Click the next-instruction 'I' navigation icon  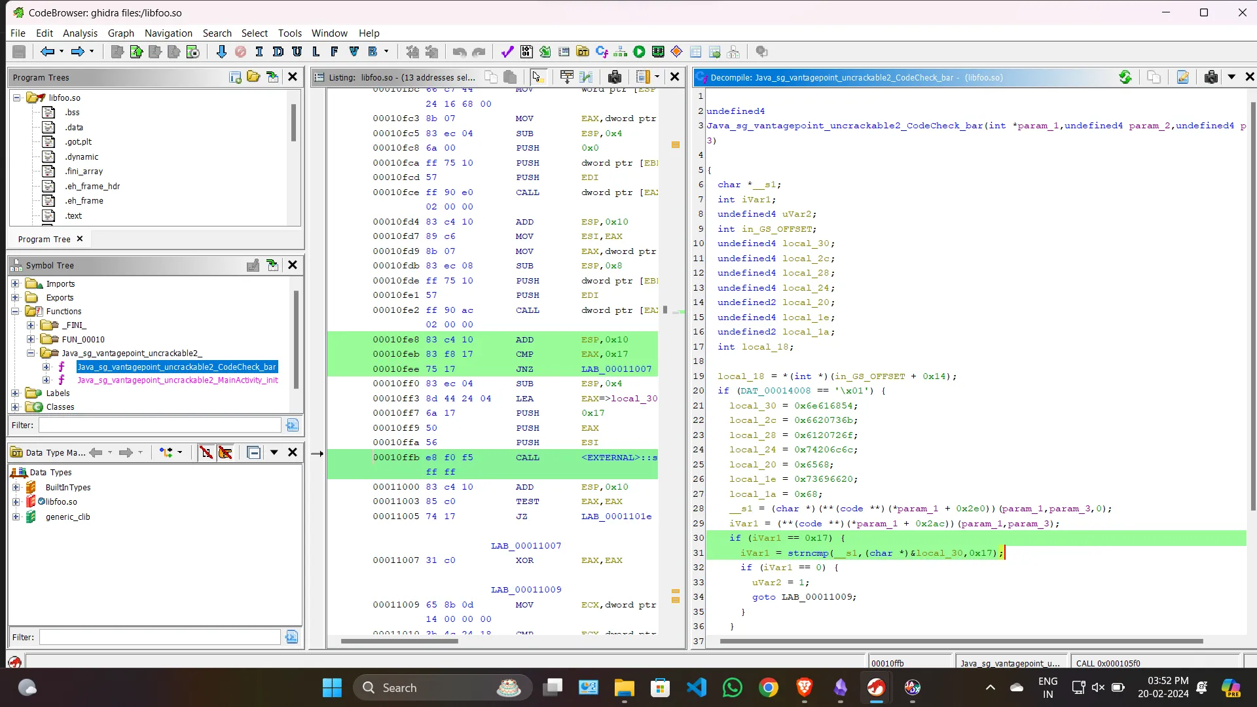[x=259, y=52]
